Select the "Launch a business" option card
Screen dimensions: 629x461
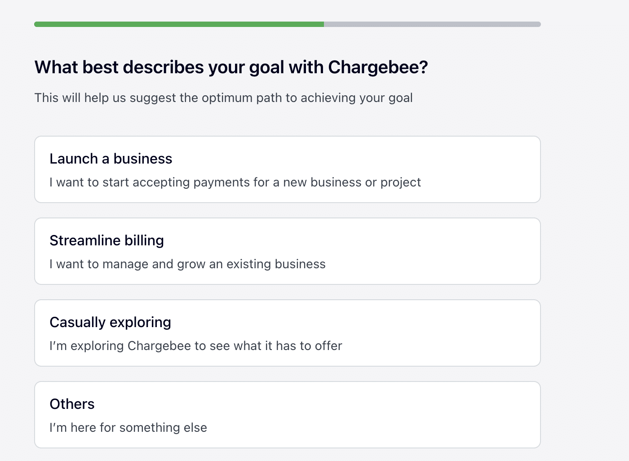pyautogui.click(x=288, y=169)
